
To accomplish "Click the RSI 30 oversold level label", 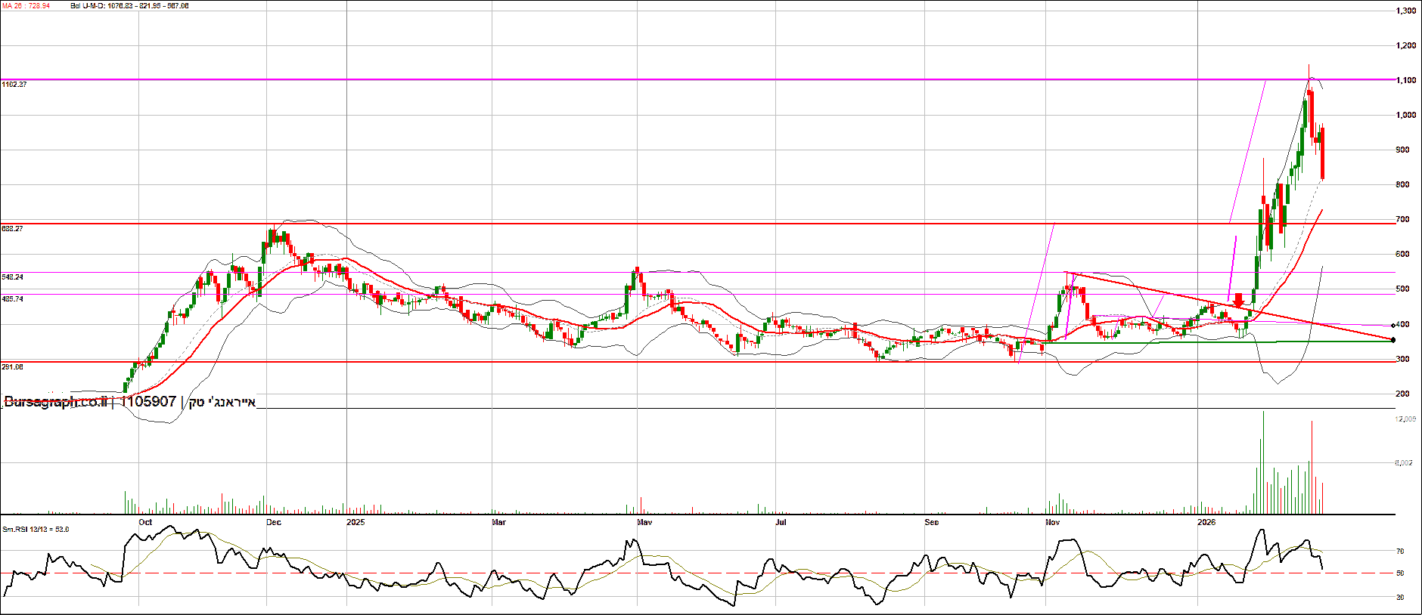I will pos(1400,598).
